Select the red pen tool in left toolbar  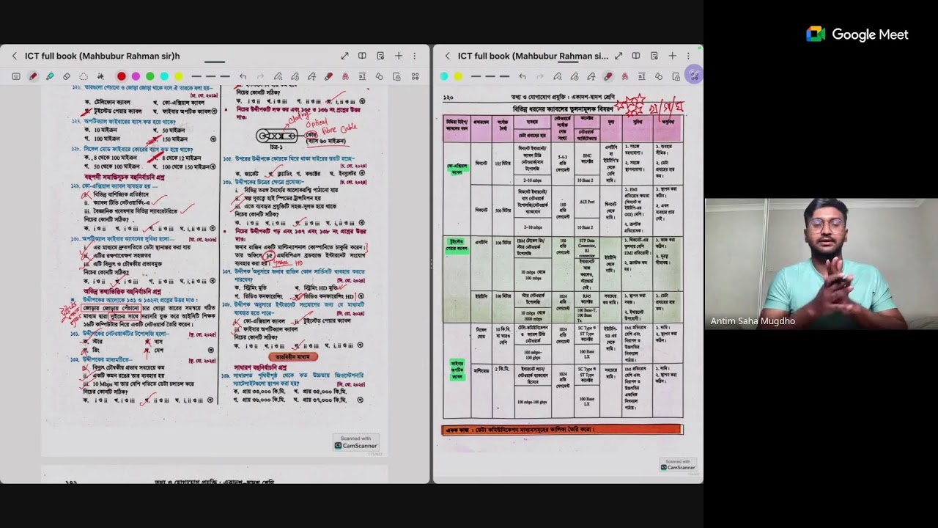tap(33, 76)
